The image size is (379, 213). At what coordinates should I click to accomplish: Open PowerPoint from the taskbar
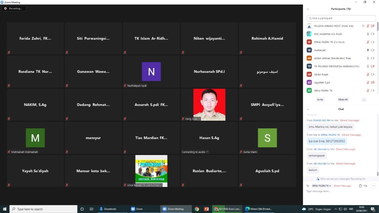pyautogui.click(x=206, y=209)
